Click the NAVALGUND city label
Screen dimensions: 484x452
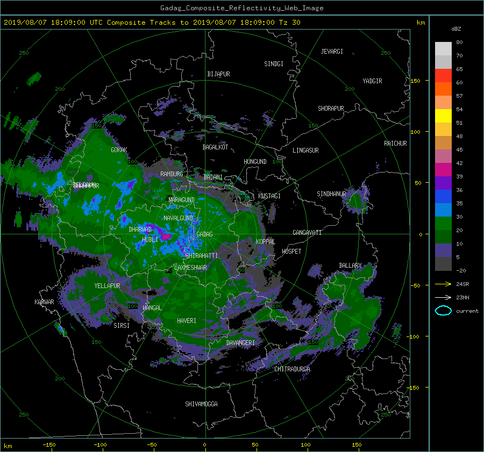click(178, 218)
